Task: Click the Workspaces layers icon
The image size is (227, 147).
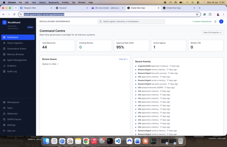Action: [x=4, y=102]
